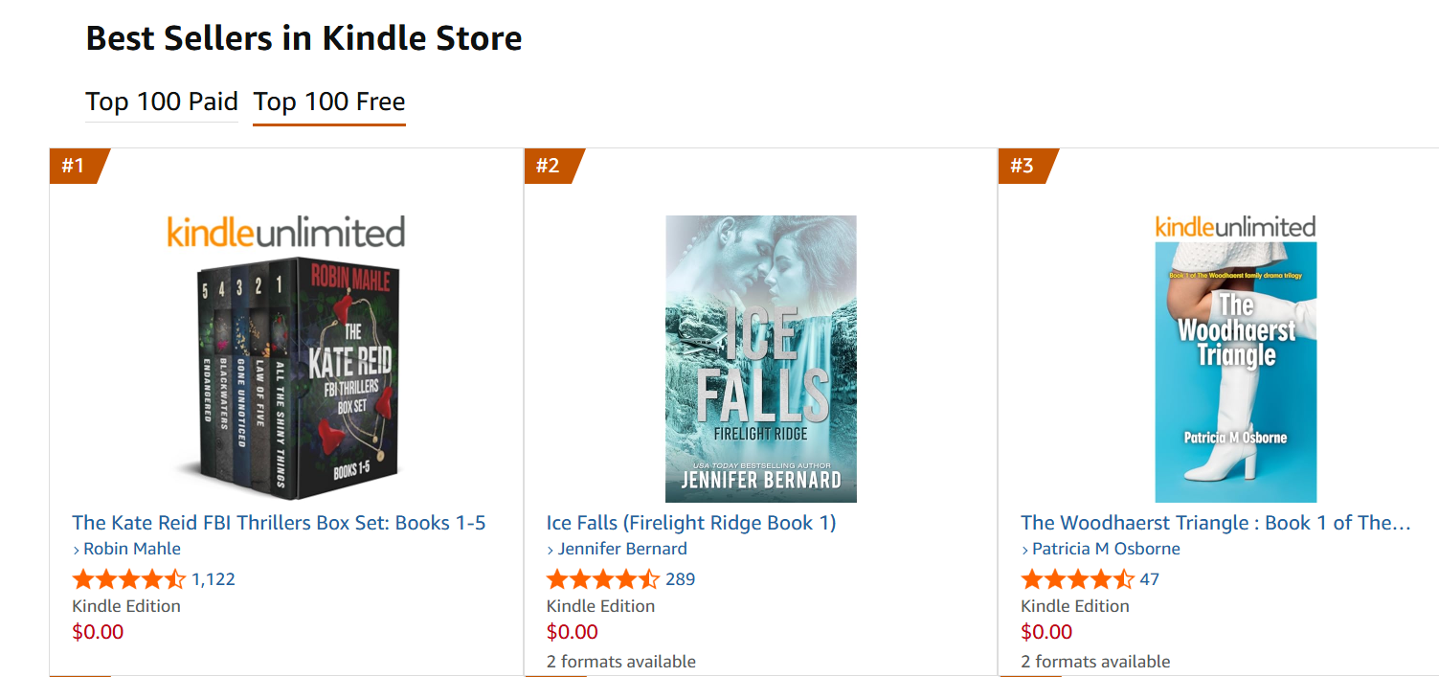Screen dimensions: 1439x677
Task: Open Ice Falls (Firelight Ridge Book 1) link
Action: pyautogui.click(x=690, y=523)
